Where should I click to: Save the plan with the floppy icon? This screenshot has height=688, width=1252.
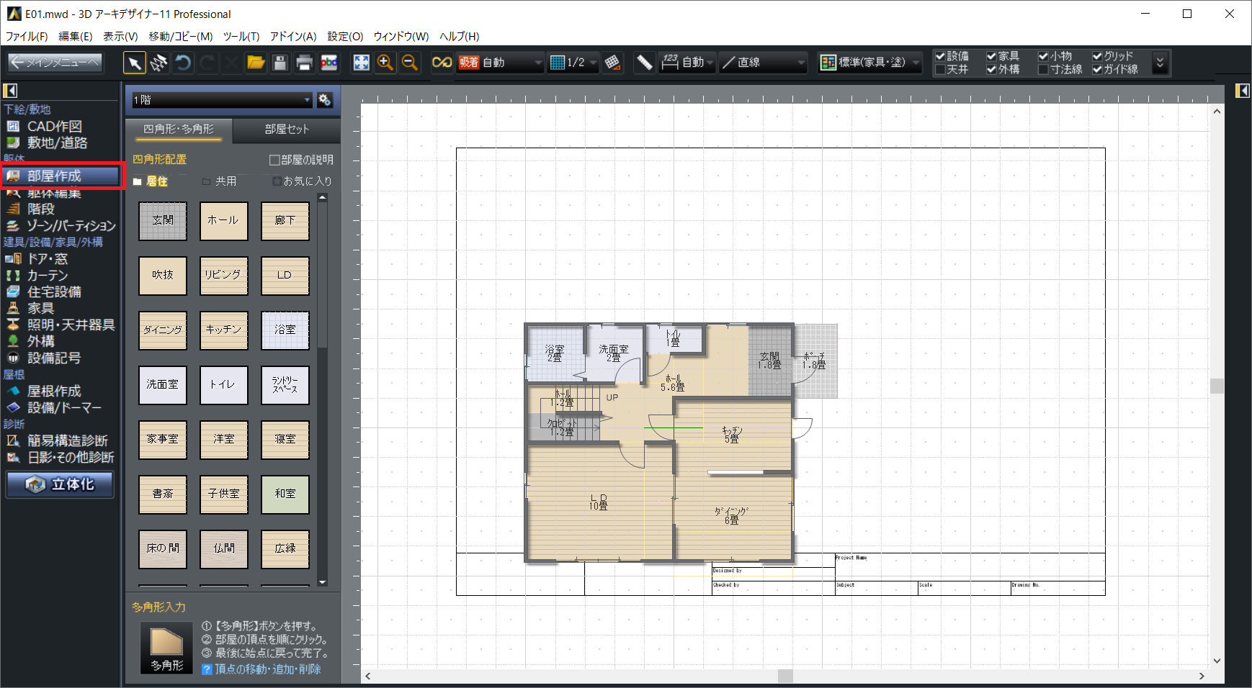point(280,63)
